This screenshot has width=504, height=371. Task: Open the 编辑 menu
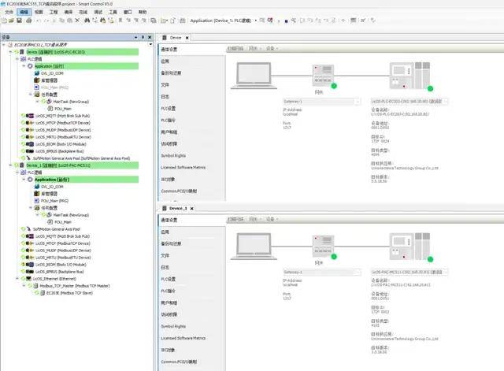tap(24, 13)
